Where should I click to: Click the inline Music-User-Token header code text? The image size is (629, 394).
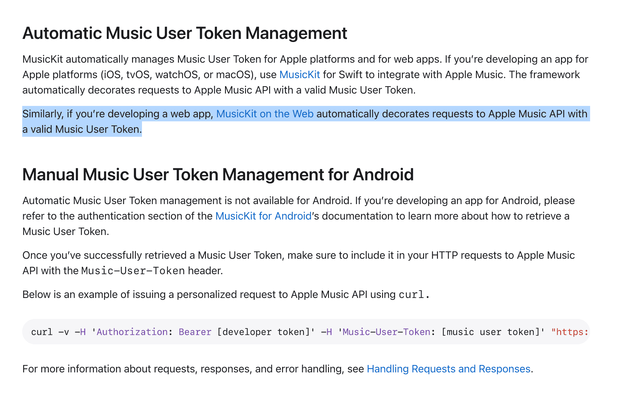point(133,271)
